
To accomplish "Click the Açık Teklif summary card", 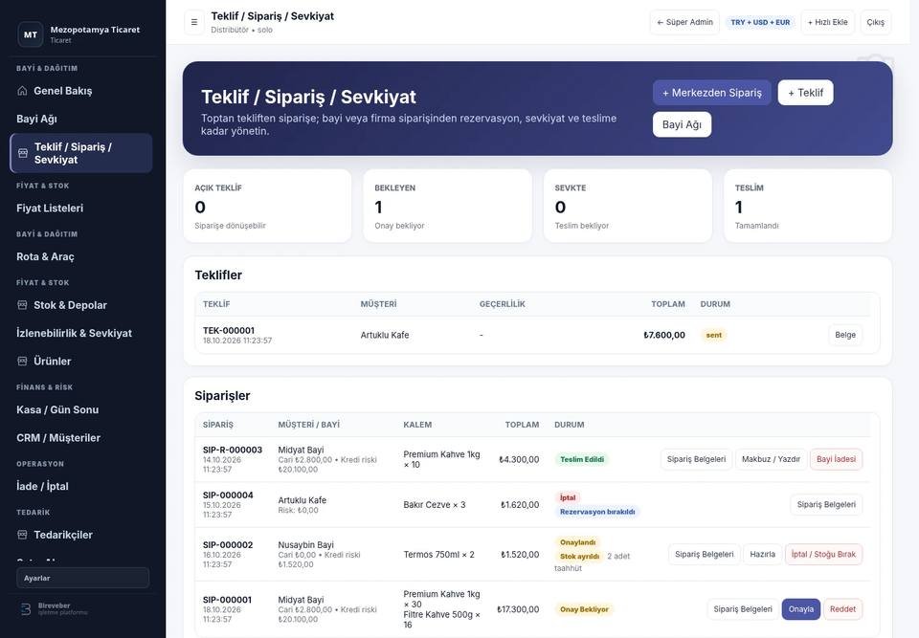I will (268, 206).
